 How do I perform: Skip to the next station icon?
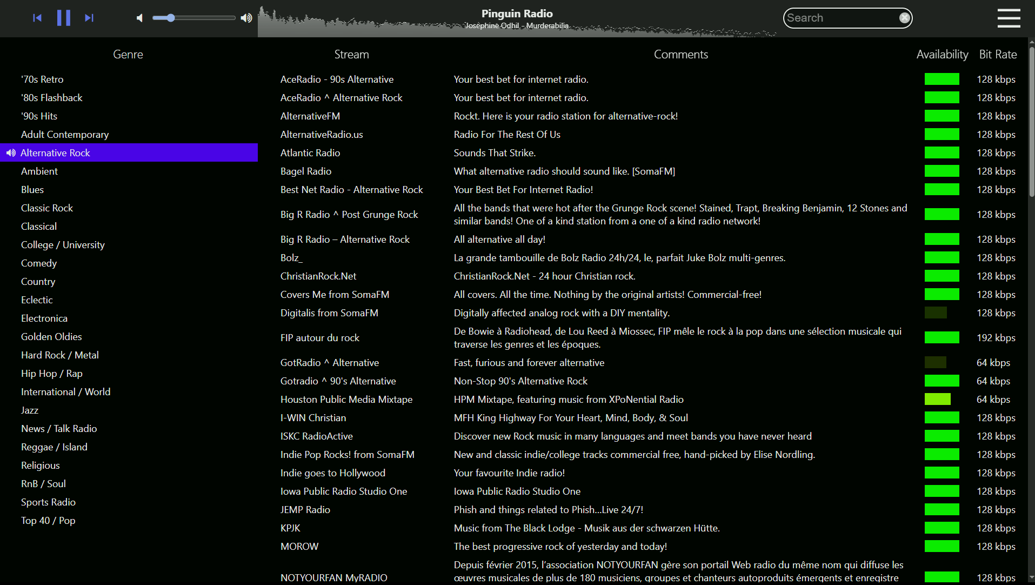89,17
